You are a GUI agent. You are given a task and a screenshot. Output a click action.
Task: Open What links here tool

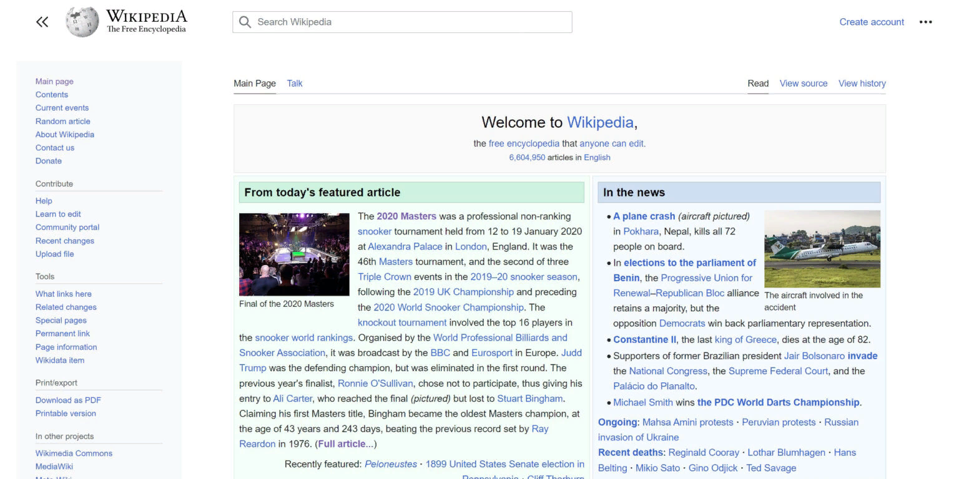(x=64, y=294)
